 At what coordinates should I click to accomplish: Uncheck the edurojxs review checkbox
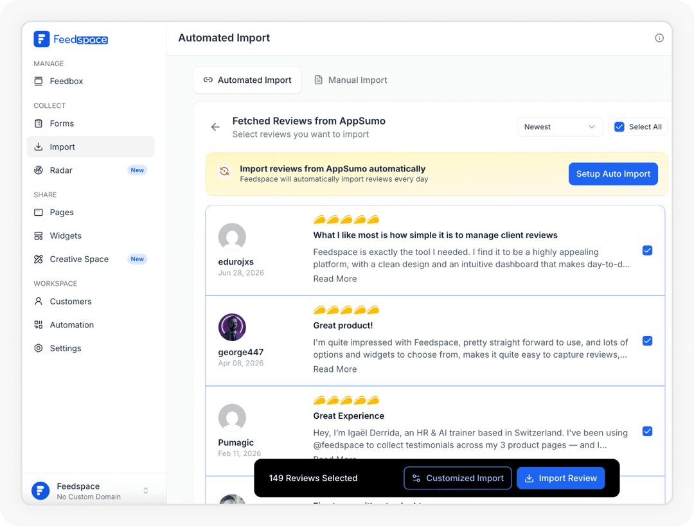pos(647,250)
